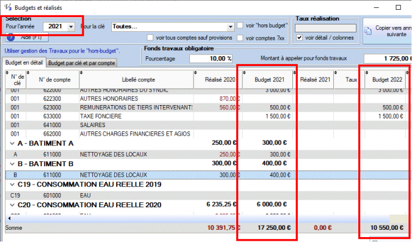Toggle the voir "hors budget" checkbox

[x=240, y=26]
